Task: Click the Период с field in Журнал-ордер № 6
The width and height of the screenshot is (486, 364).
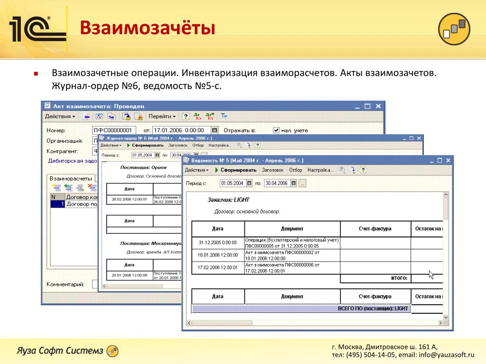Action: (x=142, y=155)
